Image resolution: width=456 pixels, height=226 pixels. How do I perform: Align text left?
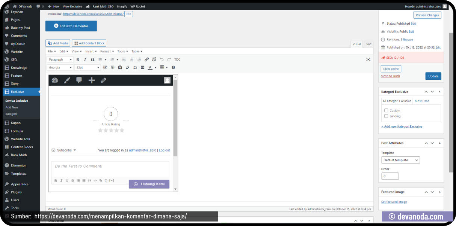tap(124, 59)
